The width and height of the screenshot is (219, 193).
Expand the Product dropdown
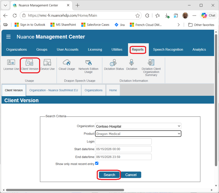pos(138,134)
